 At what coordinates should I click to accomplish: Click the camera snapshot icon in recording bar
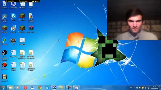point(33,1)
